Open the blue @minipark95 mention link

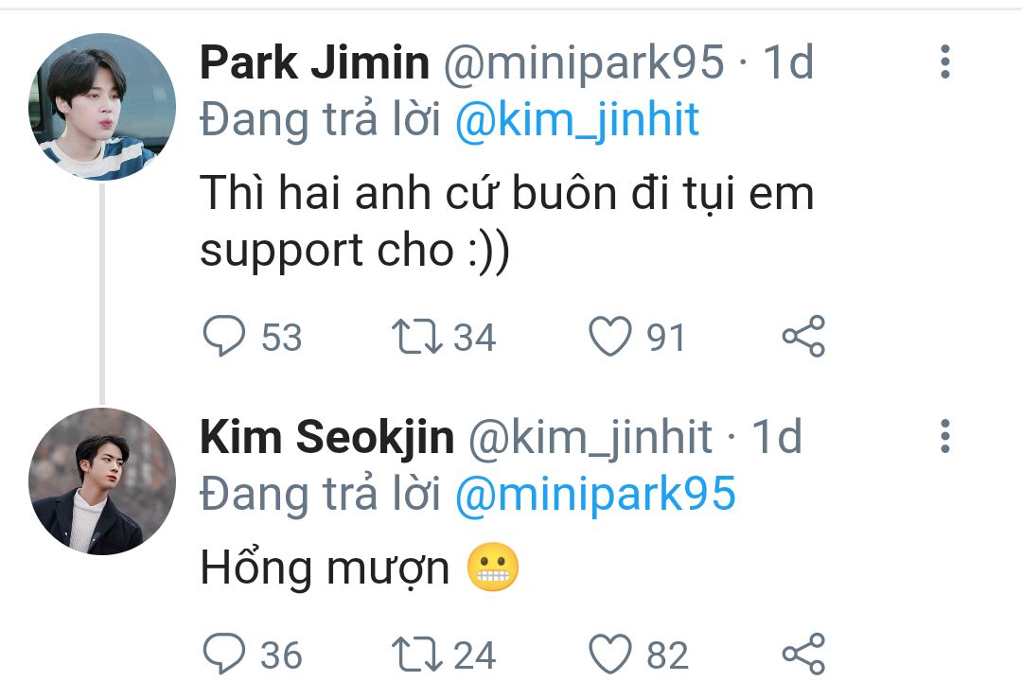click(x=595, y=494)
